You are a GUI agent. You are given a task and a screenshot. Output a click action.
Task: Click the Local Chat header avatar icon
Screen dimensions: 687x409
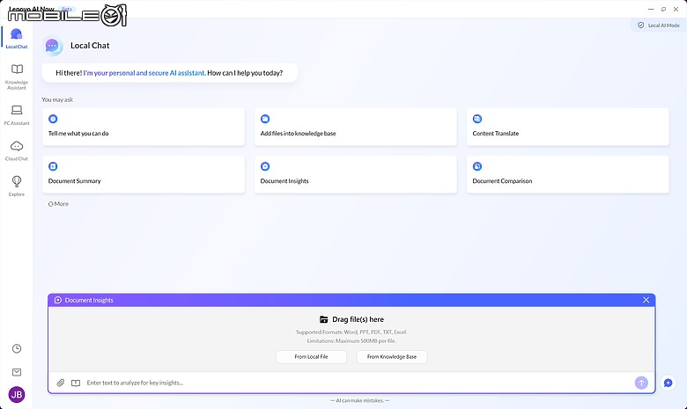tap(52, 46)
